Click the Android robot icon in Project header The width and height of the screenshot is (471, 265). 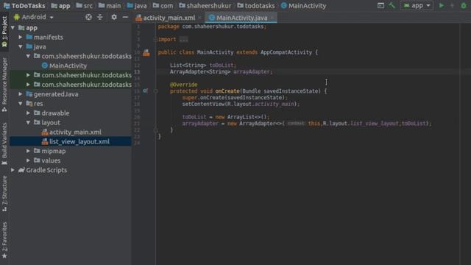pos(17,17)
